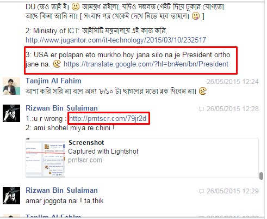Click the tongue-out emoji before closing bracket

pos(196,16)
